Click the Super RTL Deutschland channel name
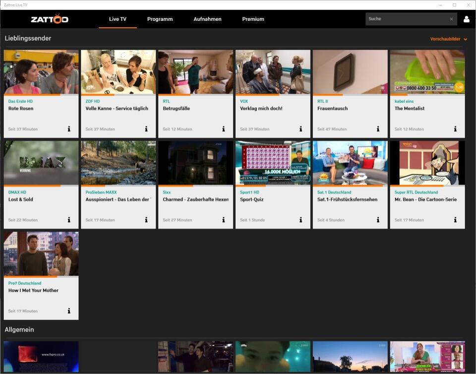Viewport: 476px width, 374px height. point(416,192)
